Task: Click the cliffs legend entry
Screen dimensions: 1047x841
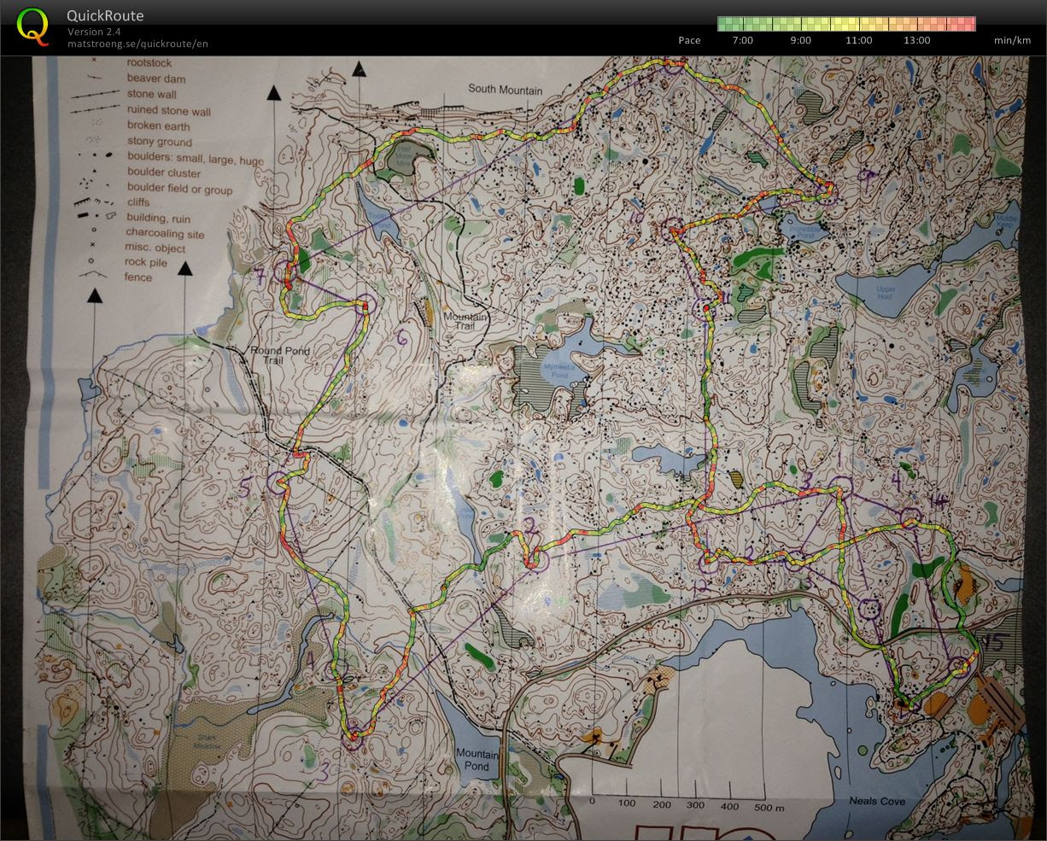Action: click(x=137, y=202)
